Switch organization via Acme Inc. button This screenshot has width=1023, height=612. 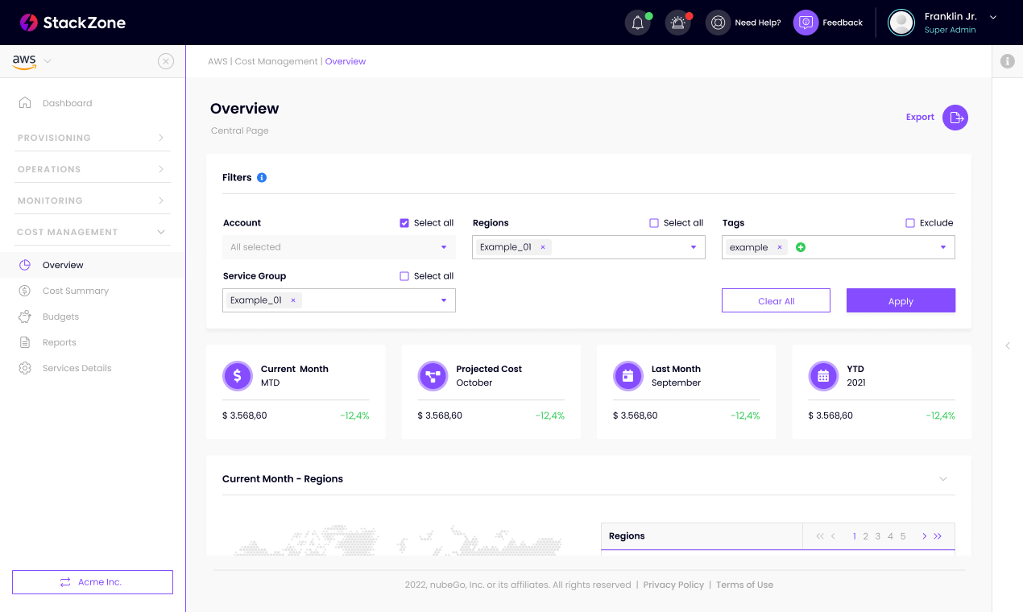click(93, 582)
